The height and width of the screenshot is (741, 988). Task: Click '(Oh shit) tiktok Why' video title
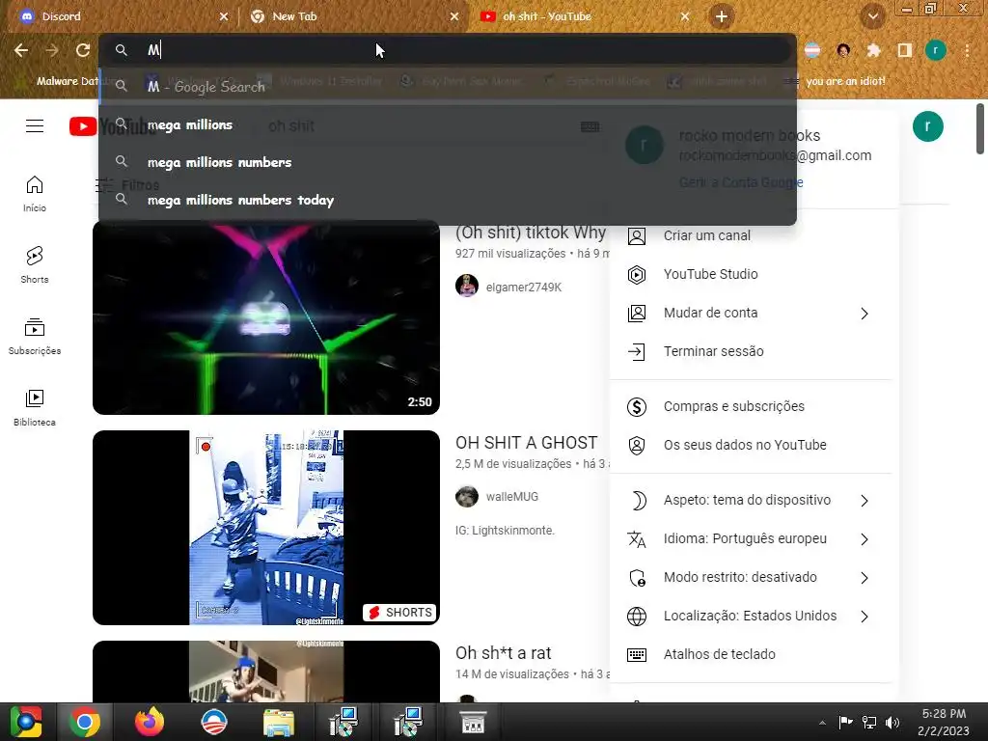tap(531, 233)
